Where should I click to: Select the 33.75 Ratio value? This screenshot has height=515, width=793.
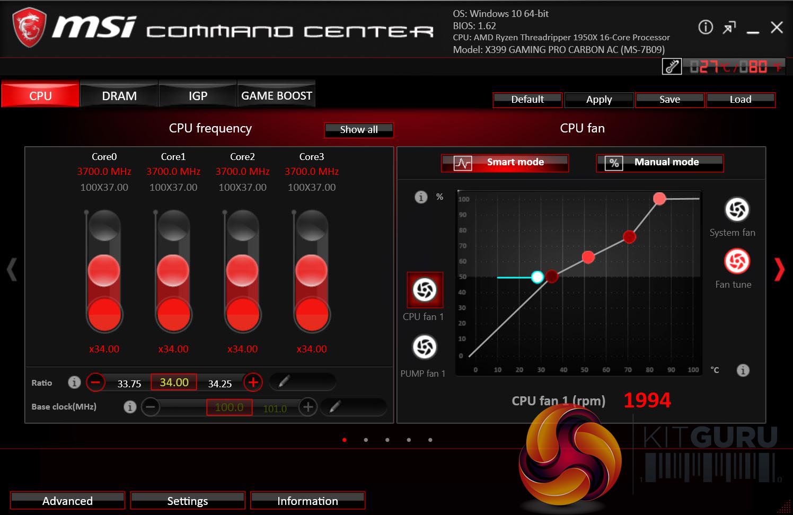click(x=129, y=384)
